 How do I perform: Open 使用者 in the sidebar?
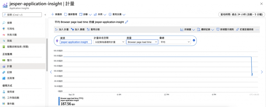[x=10, y=92]
